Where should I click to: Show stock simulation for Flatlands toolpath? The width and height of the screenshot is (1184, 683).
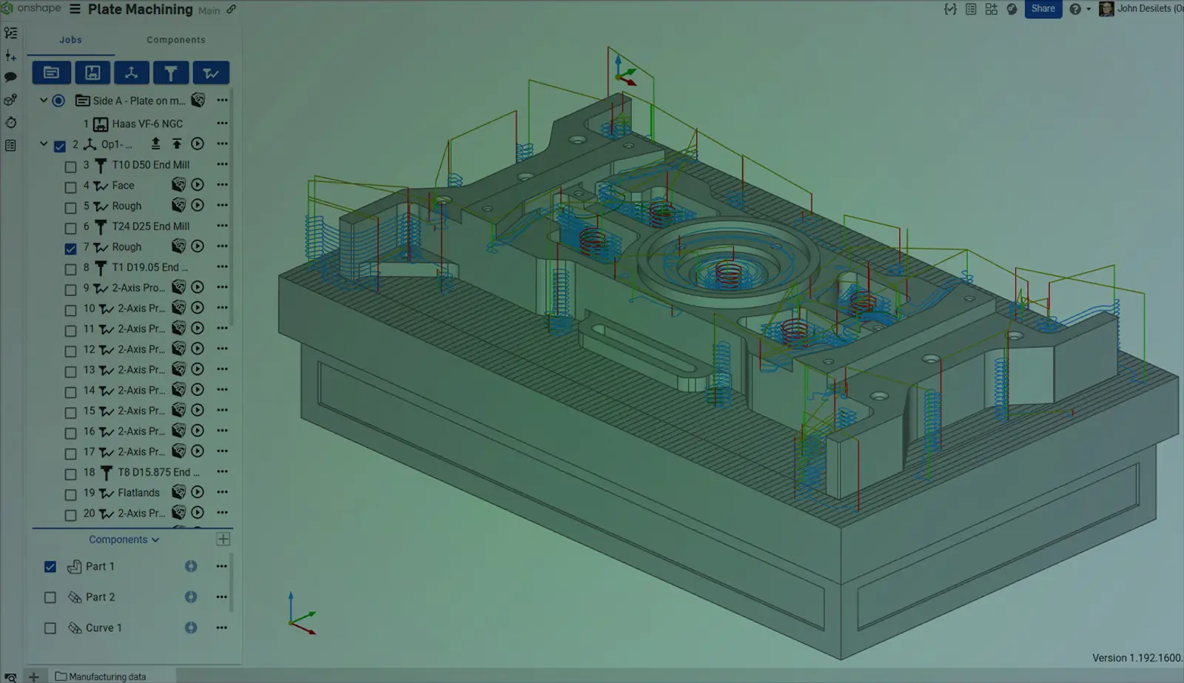(x=178, y=491)
